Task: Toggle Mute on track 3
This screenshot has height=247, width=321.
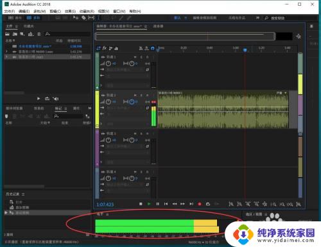Action: point(135,133)
